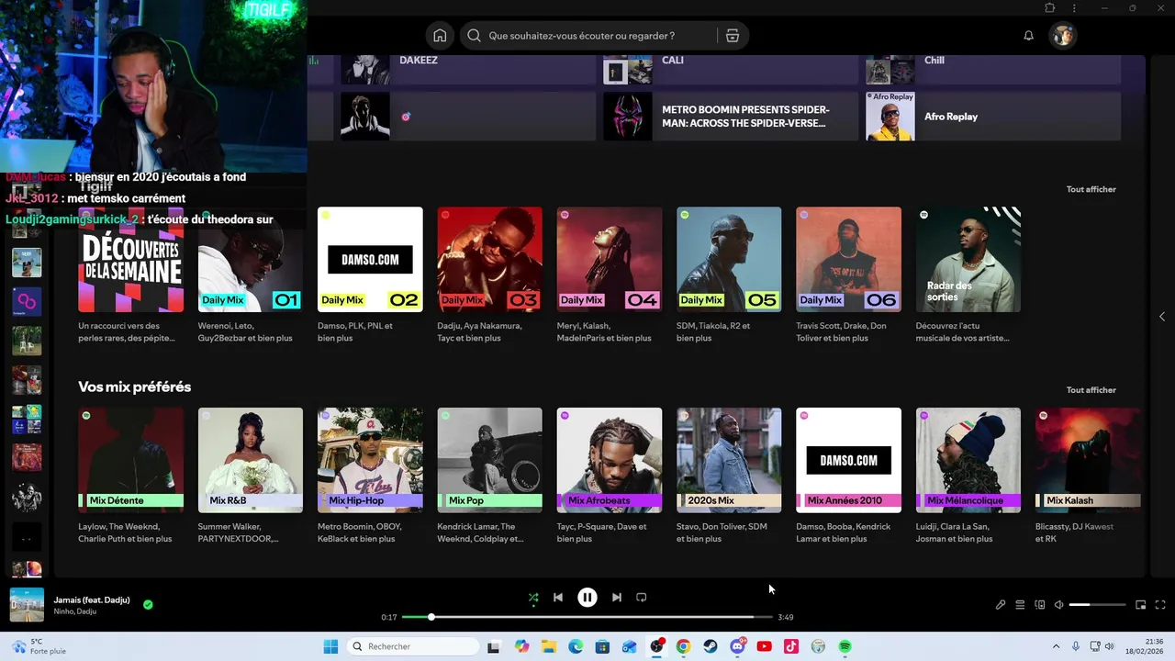The width and height of the screenshot is (1175, 661).
Task: Open the mini-player
Action: click(x=1141, y=605)
